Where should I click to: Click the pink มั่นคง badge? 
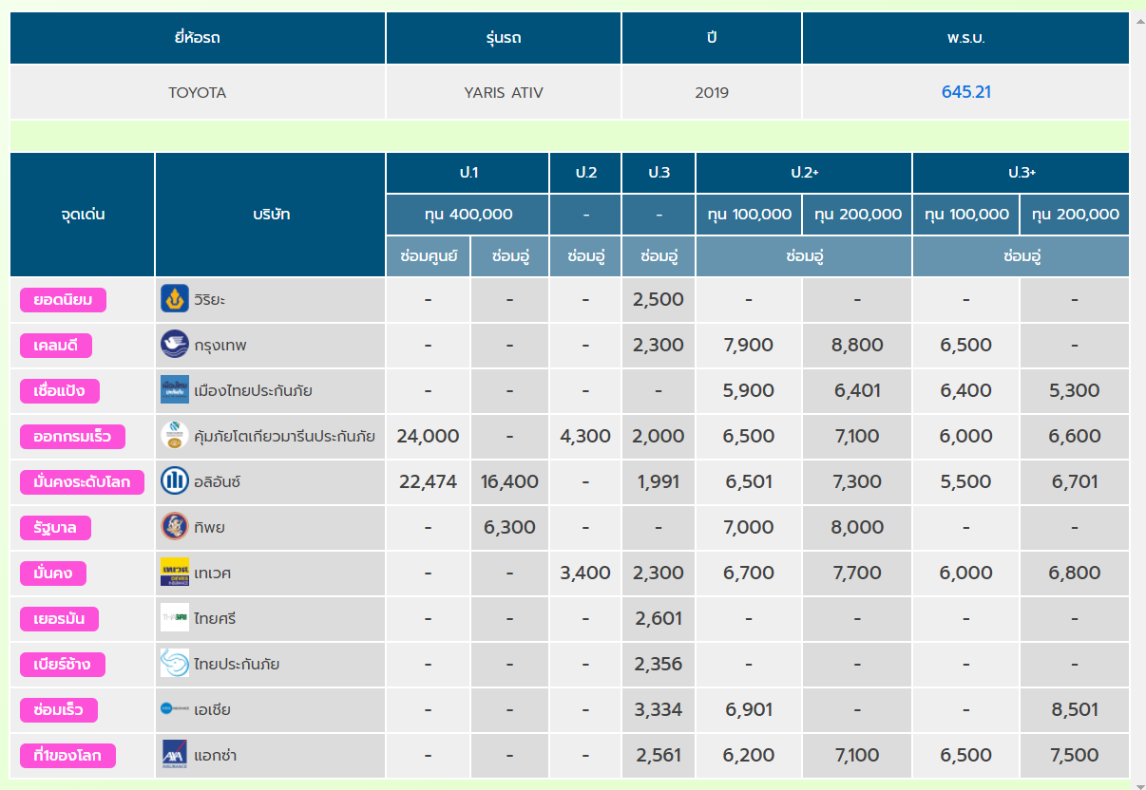[53, 574]
